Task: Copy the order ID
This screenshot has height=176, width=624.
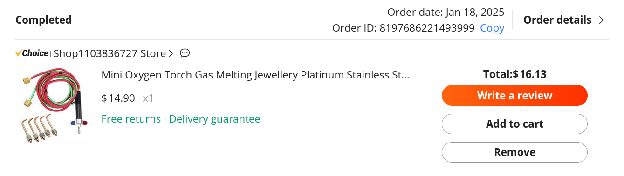Action: (x=492, y=28)
